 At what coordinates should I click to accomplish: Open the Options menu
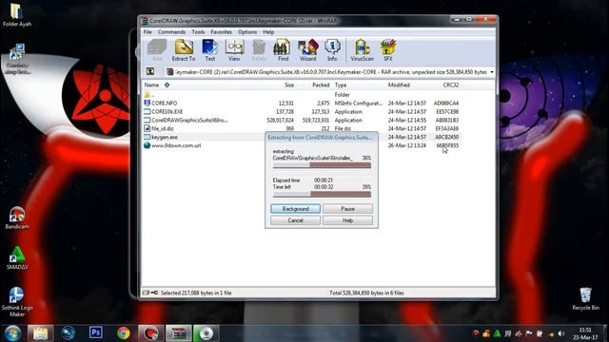click(247, 31)
